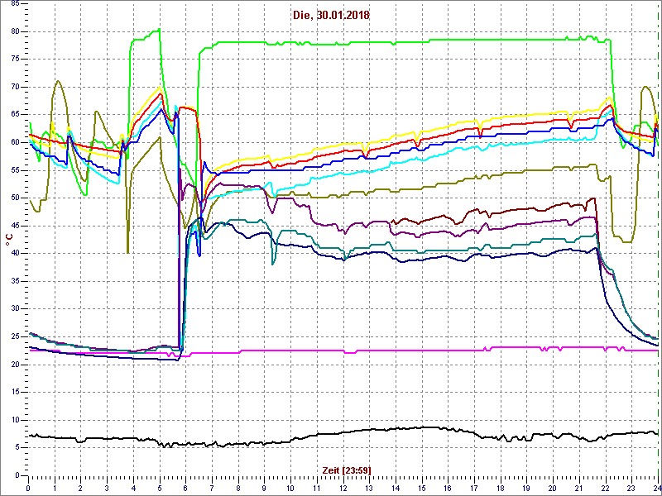Click the x-axis hour label 18

(x=501, y=488)
